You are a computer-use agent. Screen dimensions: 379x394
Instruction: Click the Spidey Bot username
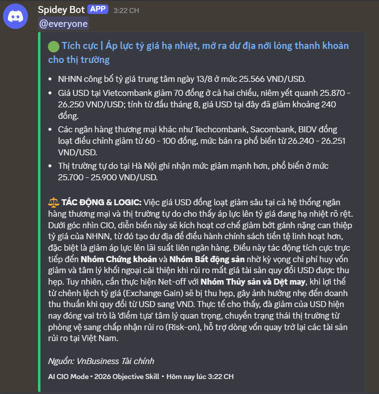(x=61, y=10)
